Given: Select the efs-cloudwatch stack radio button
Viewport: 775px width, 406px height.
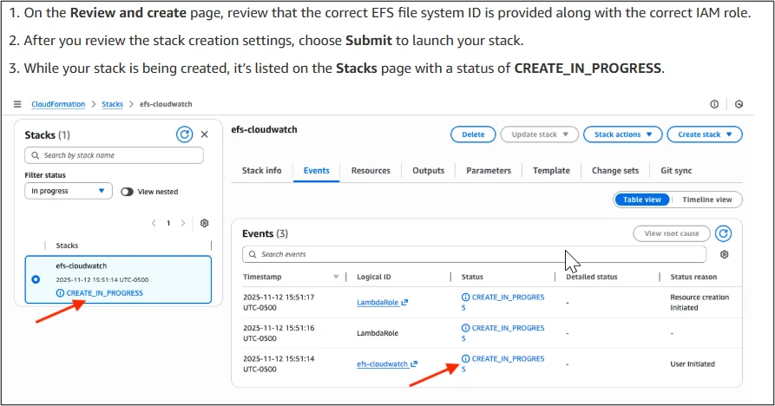Looking at the screenshot, I should tap(36, 279).
